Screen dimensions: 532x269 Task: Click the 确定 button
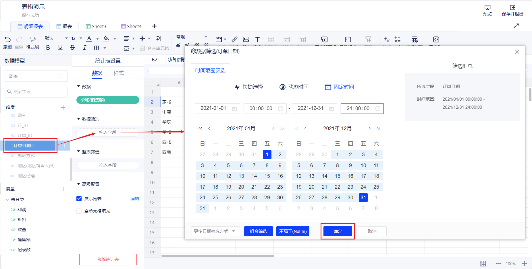point(338,231)
